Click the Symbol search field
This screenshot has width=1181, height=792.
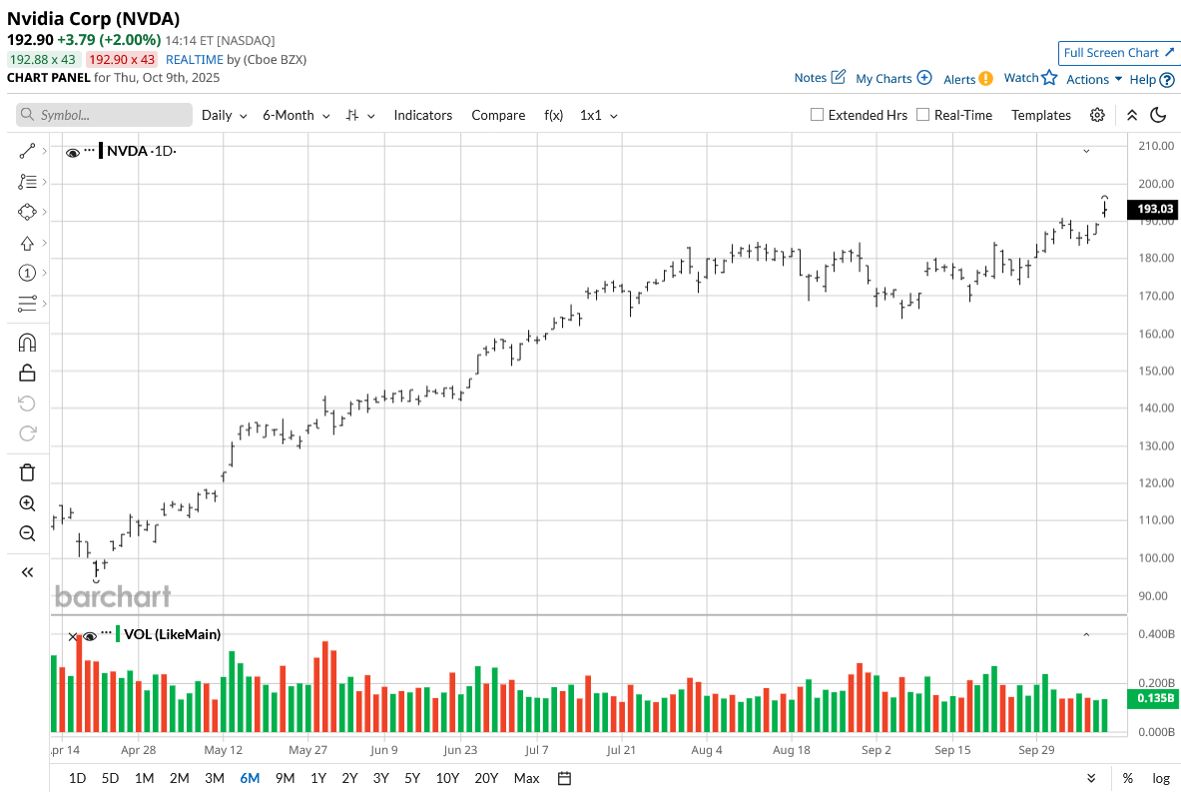104,115
